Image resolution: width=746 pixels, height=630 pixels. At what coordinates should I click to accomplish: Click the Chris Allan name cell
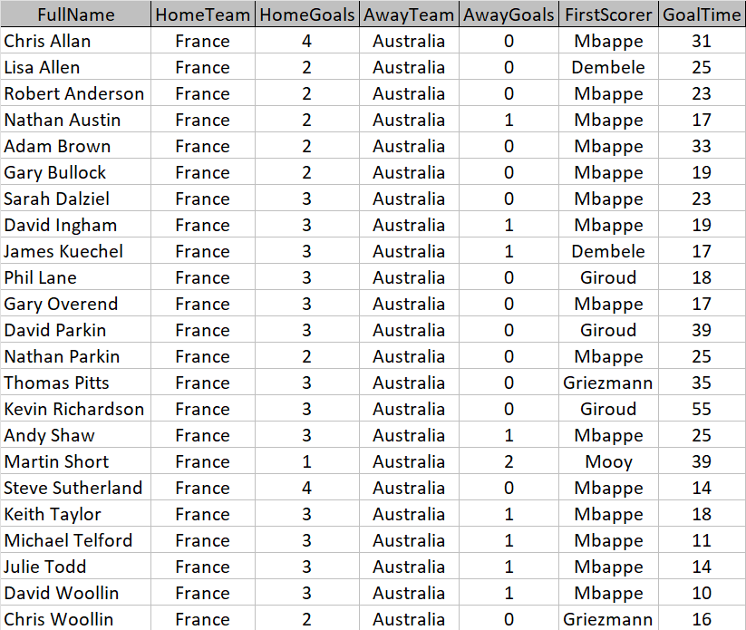pos(76,41)
